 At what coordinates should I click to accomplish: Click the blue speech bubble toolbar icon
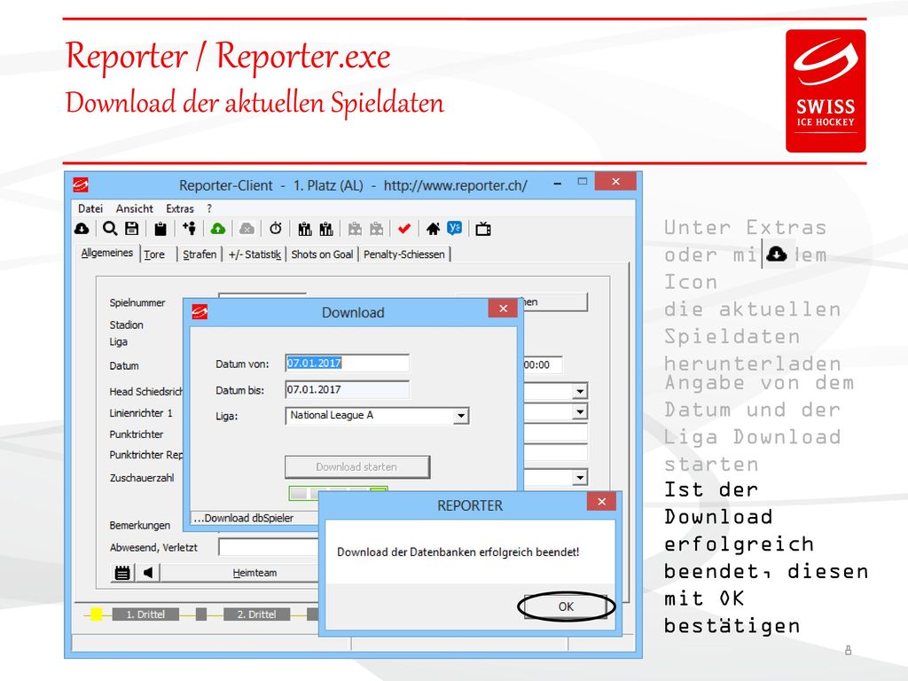[455, 228]
